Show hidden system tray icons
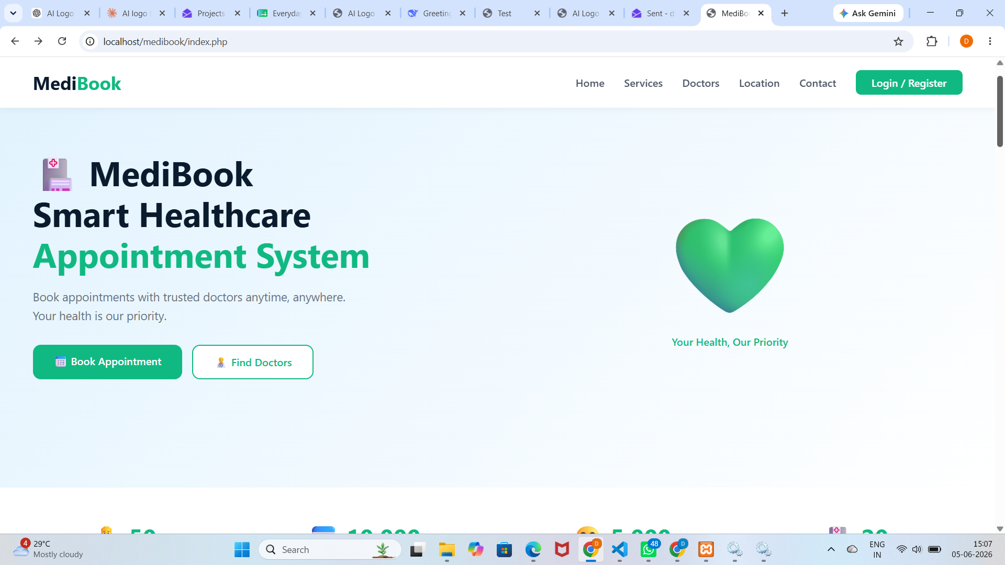 click(x=831, y=549)
